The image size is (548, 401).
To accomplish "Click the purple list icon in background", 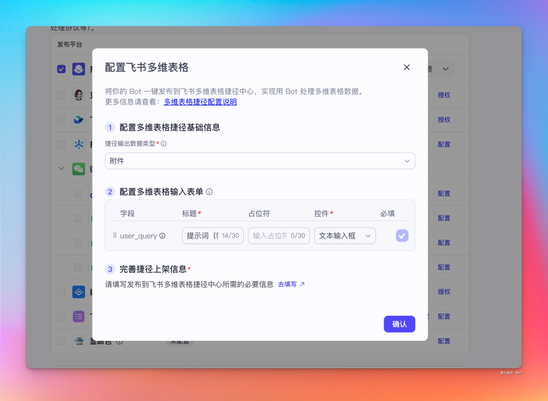I will [x=78, y=317].
